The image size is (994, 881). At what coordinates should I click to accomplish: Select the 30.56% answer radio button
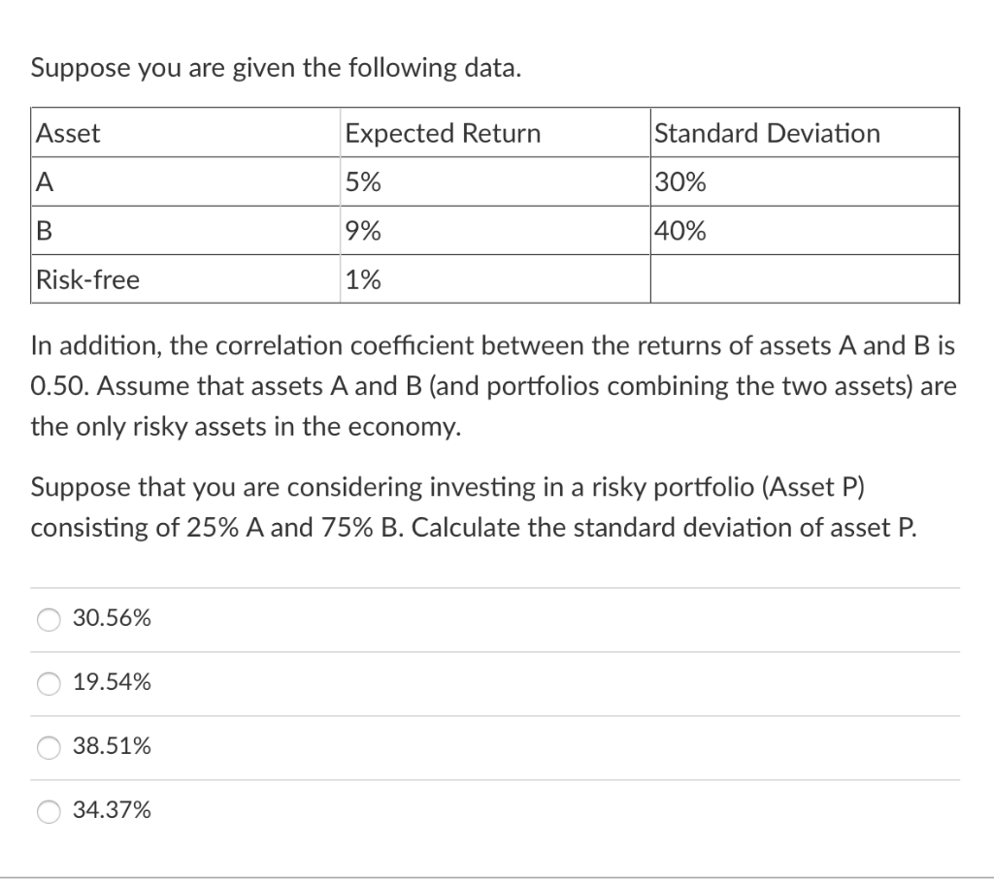point(48,618)
